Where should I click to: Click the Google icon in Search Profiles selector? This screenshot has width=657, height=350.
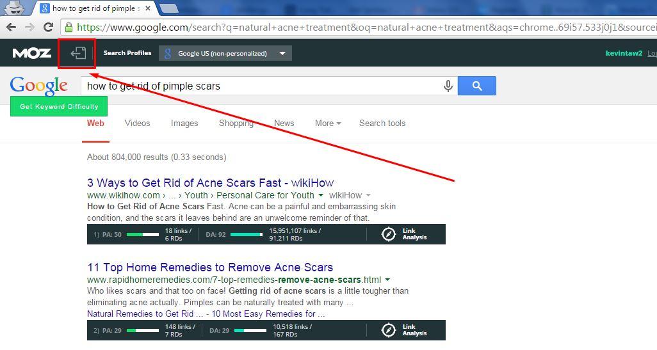pyautogui.click(x=168, y=53)
